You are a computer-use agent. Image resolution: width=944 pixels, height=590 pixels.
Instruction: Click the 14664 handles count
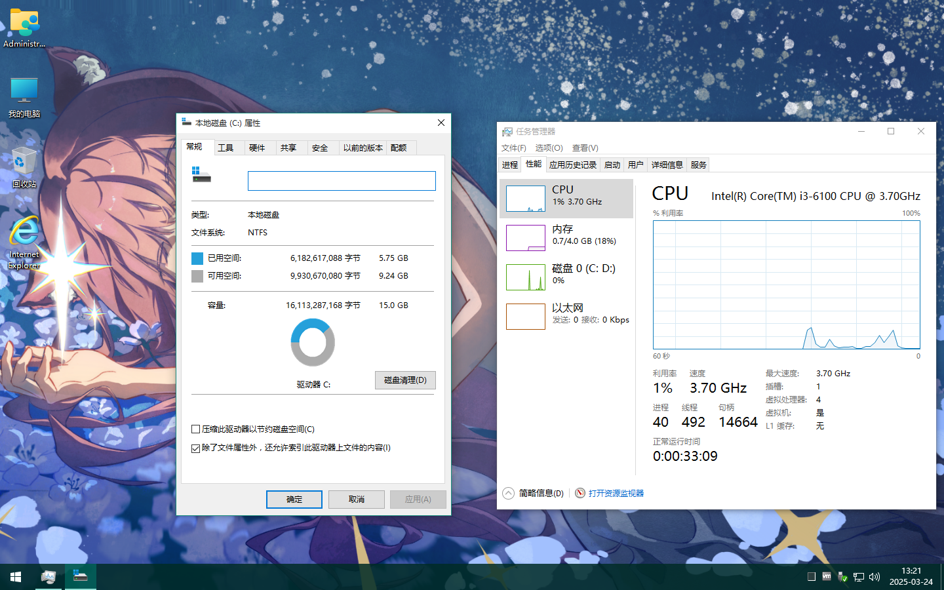pos(738,422)
